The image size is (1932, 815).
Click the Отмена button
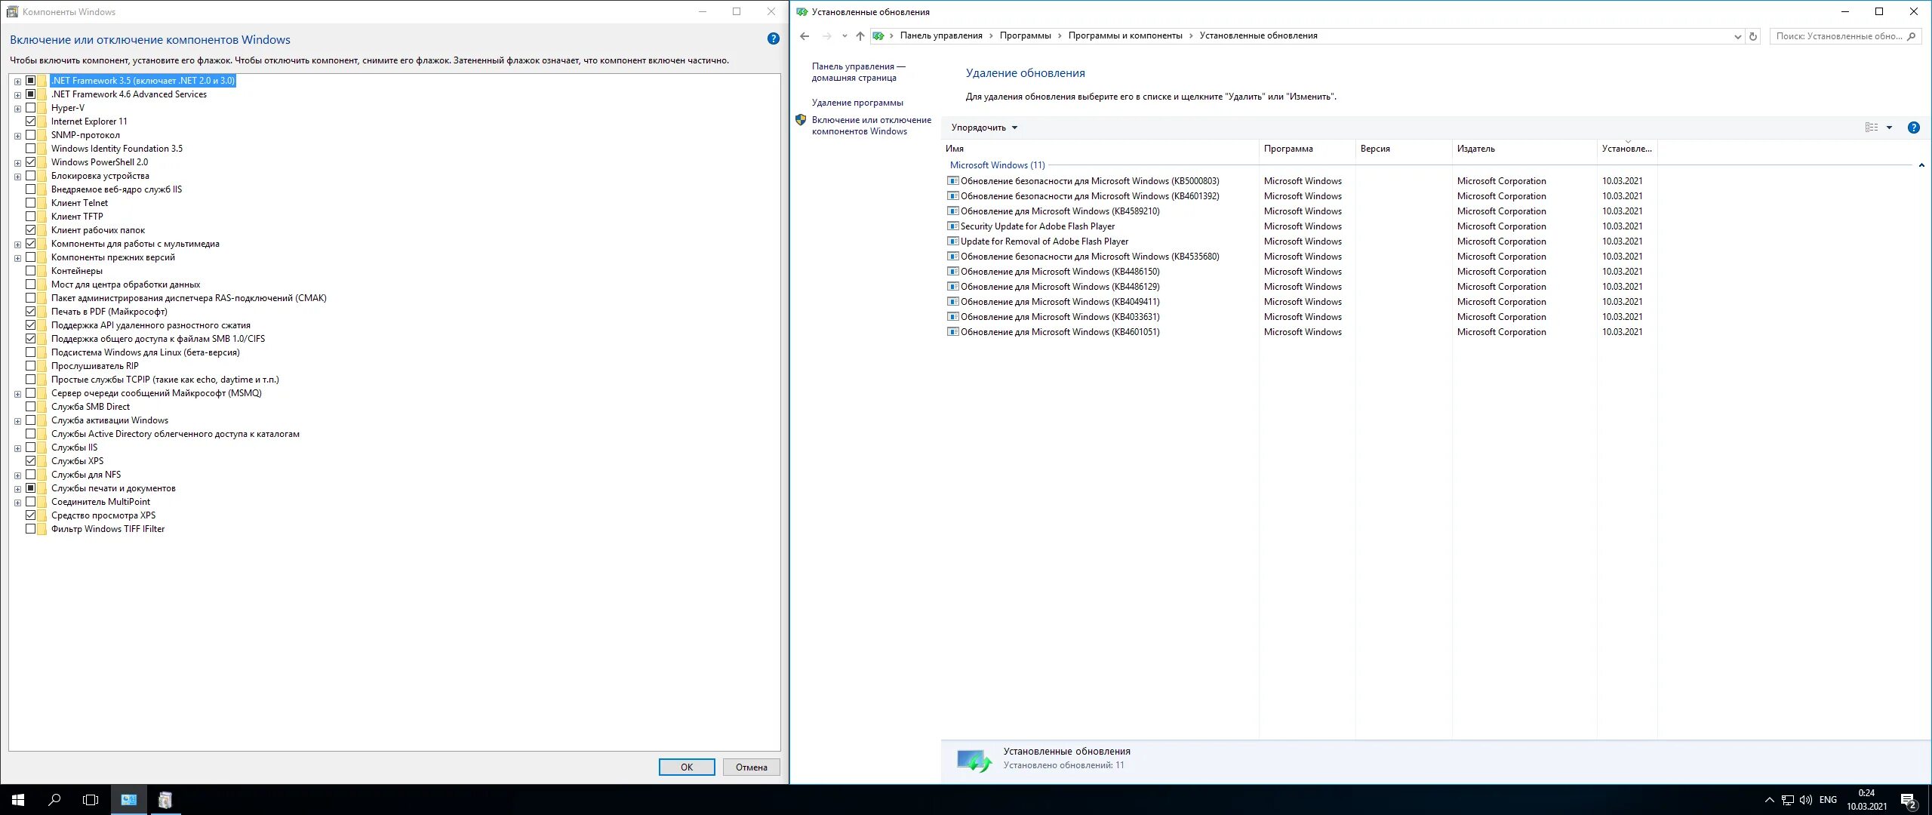click(x=751, y=767)
